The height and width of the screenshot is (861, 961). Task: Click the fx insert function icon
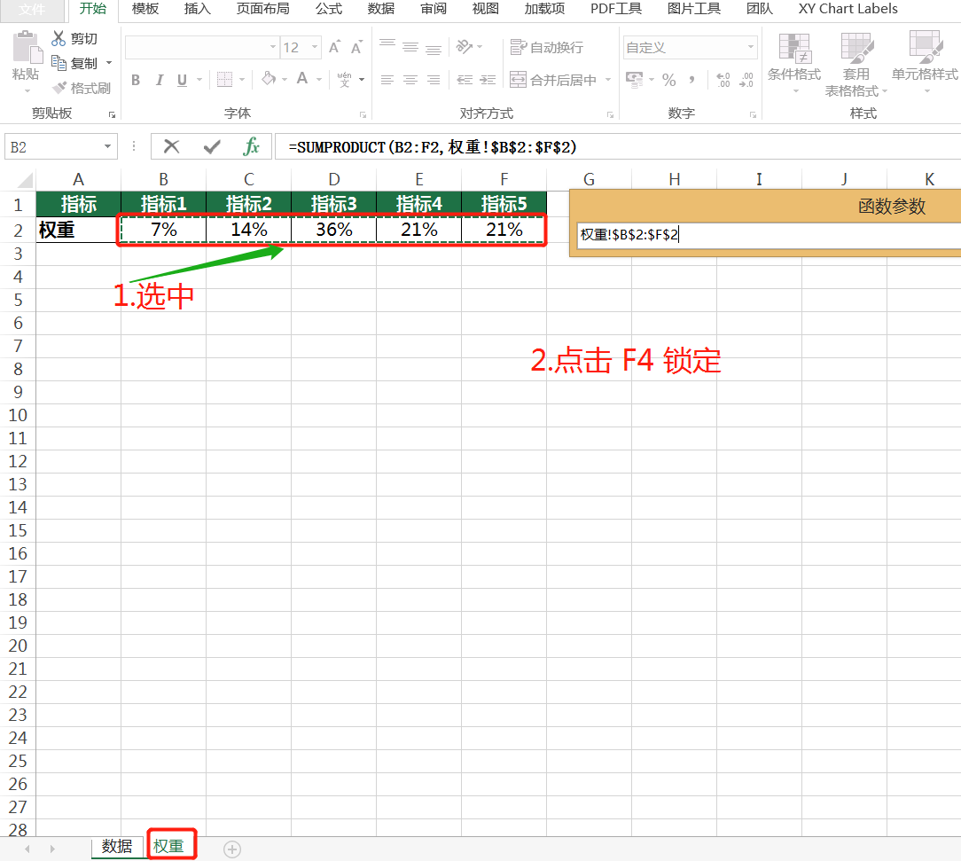(251, 146)
